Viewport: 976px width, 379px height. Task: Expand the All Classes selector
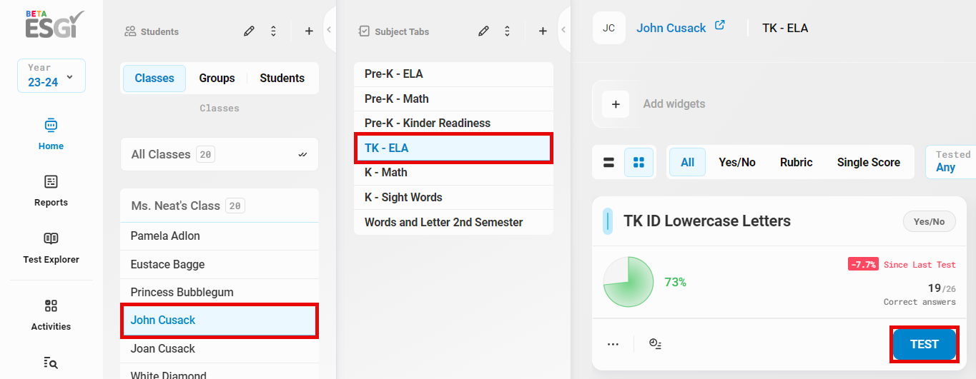click(x=220, y=154)
